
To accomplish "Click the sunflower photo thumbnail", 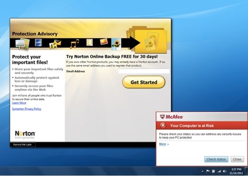I will [116, 44].
